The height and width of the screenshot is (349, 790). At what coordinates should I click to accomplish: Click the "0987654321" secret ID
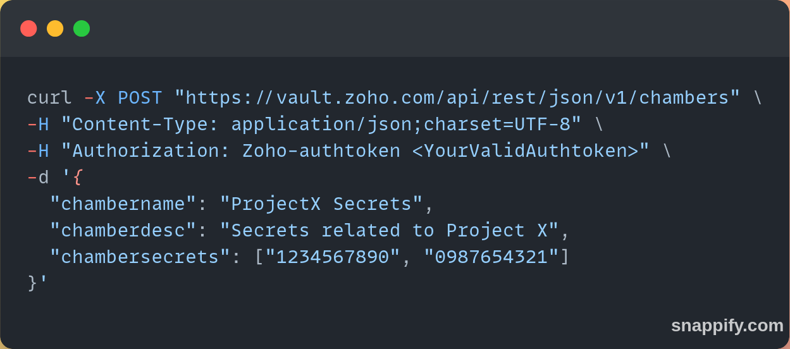pyautogui.click(x=491, y=257)
